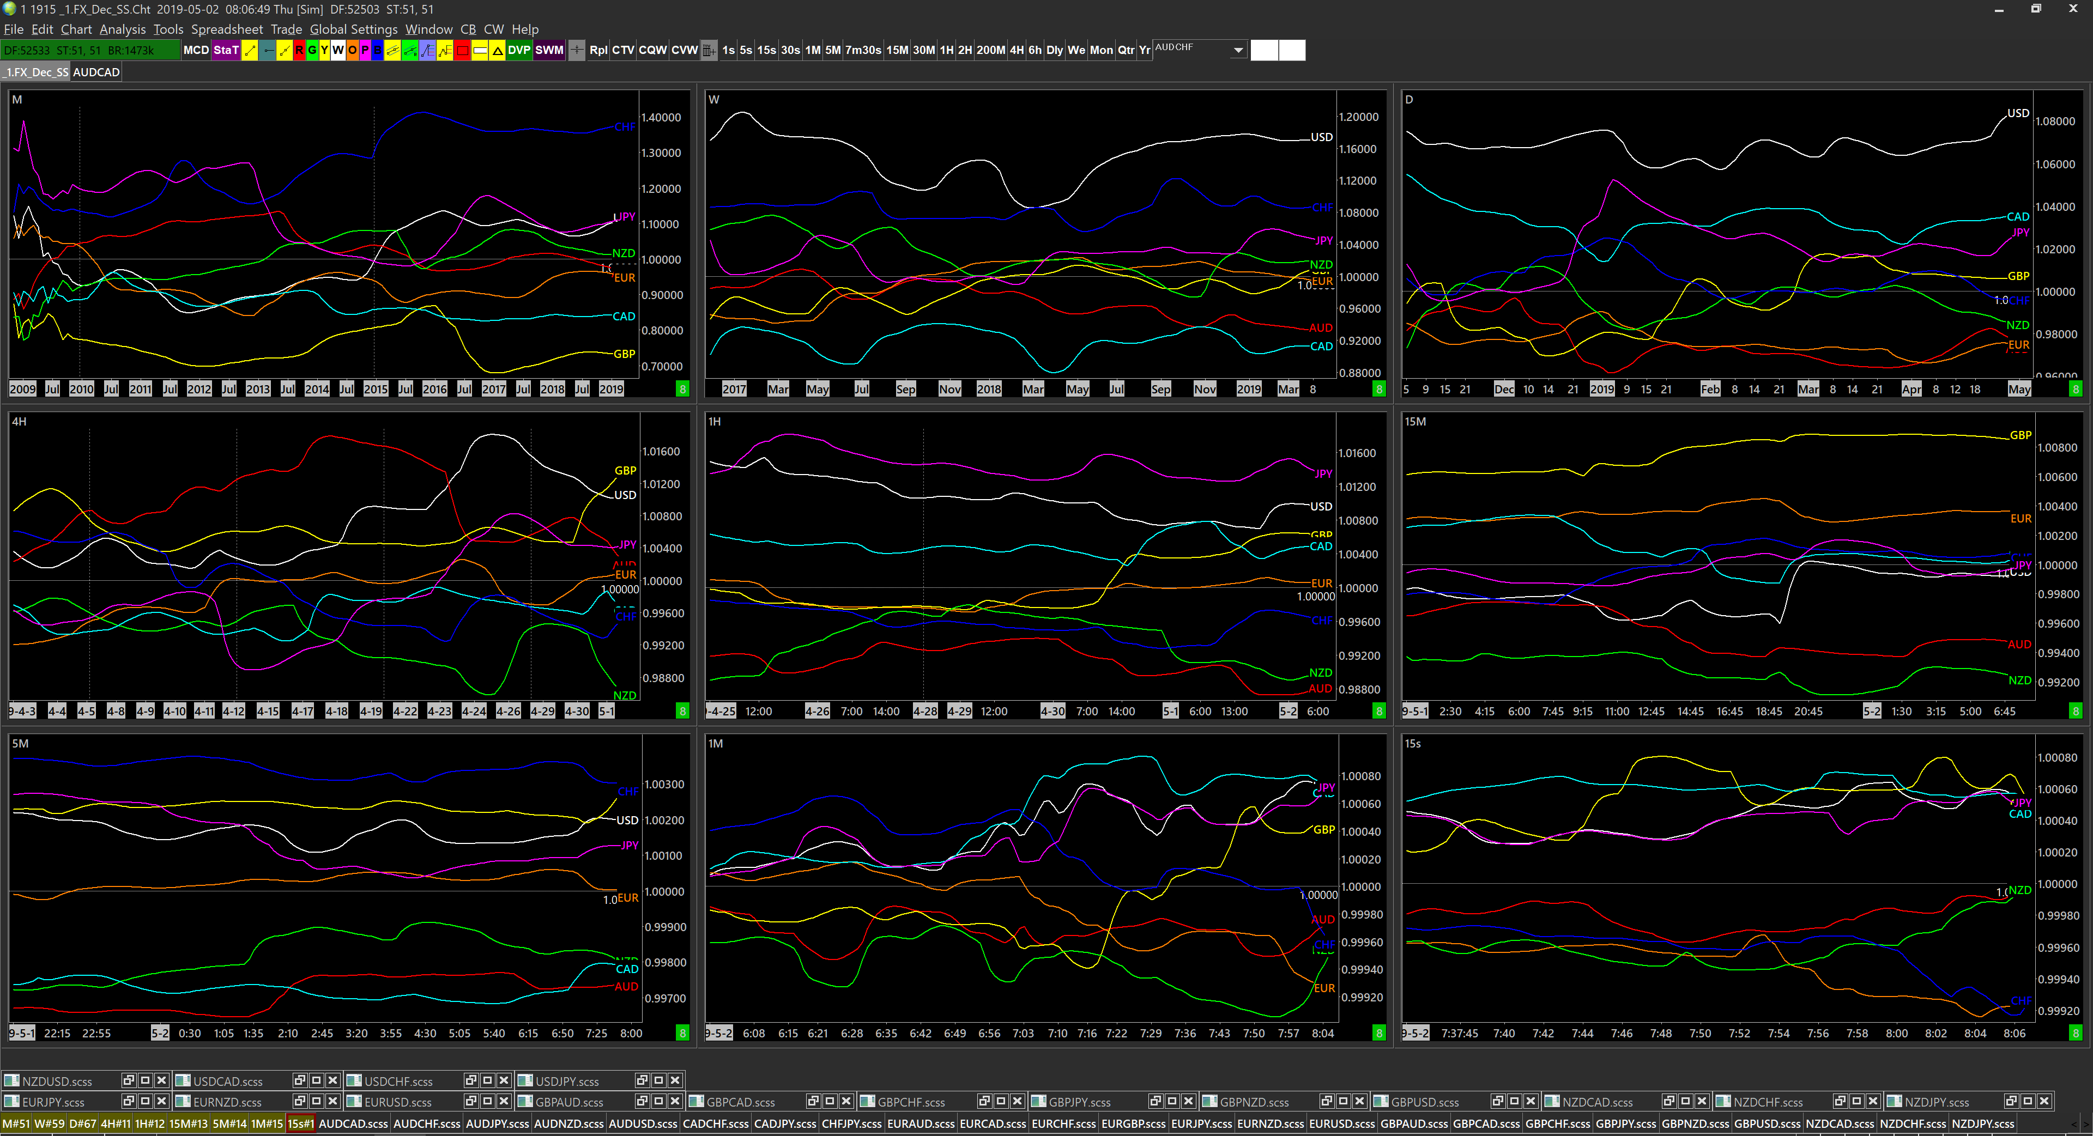
Task: Toggle the red R color button
Action: tap(299, 50)
